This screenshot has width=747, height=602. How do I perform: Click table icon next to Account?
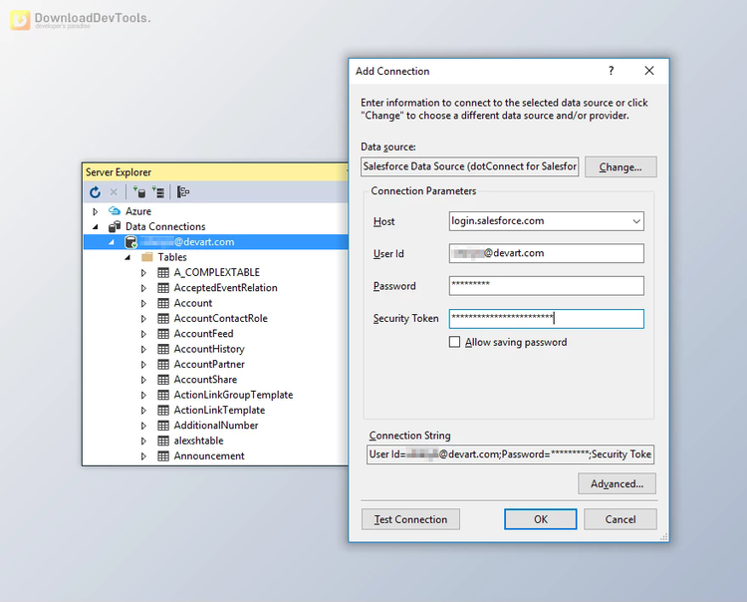pos(163,303)
